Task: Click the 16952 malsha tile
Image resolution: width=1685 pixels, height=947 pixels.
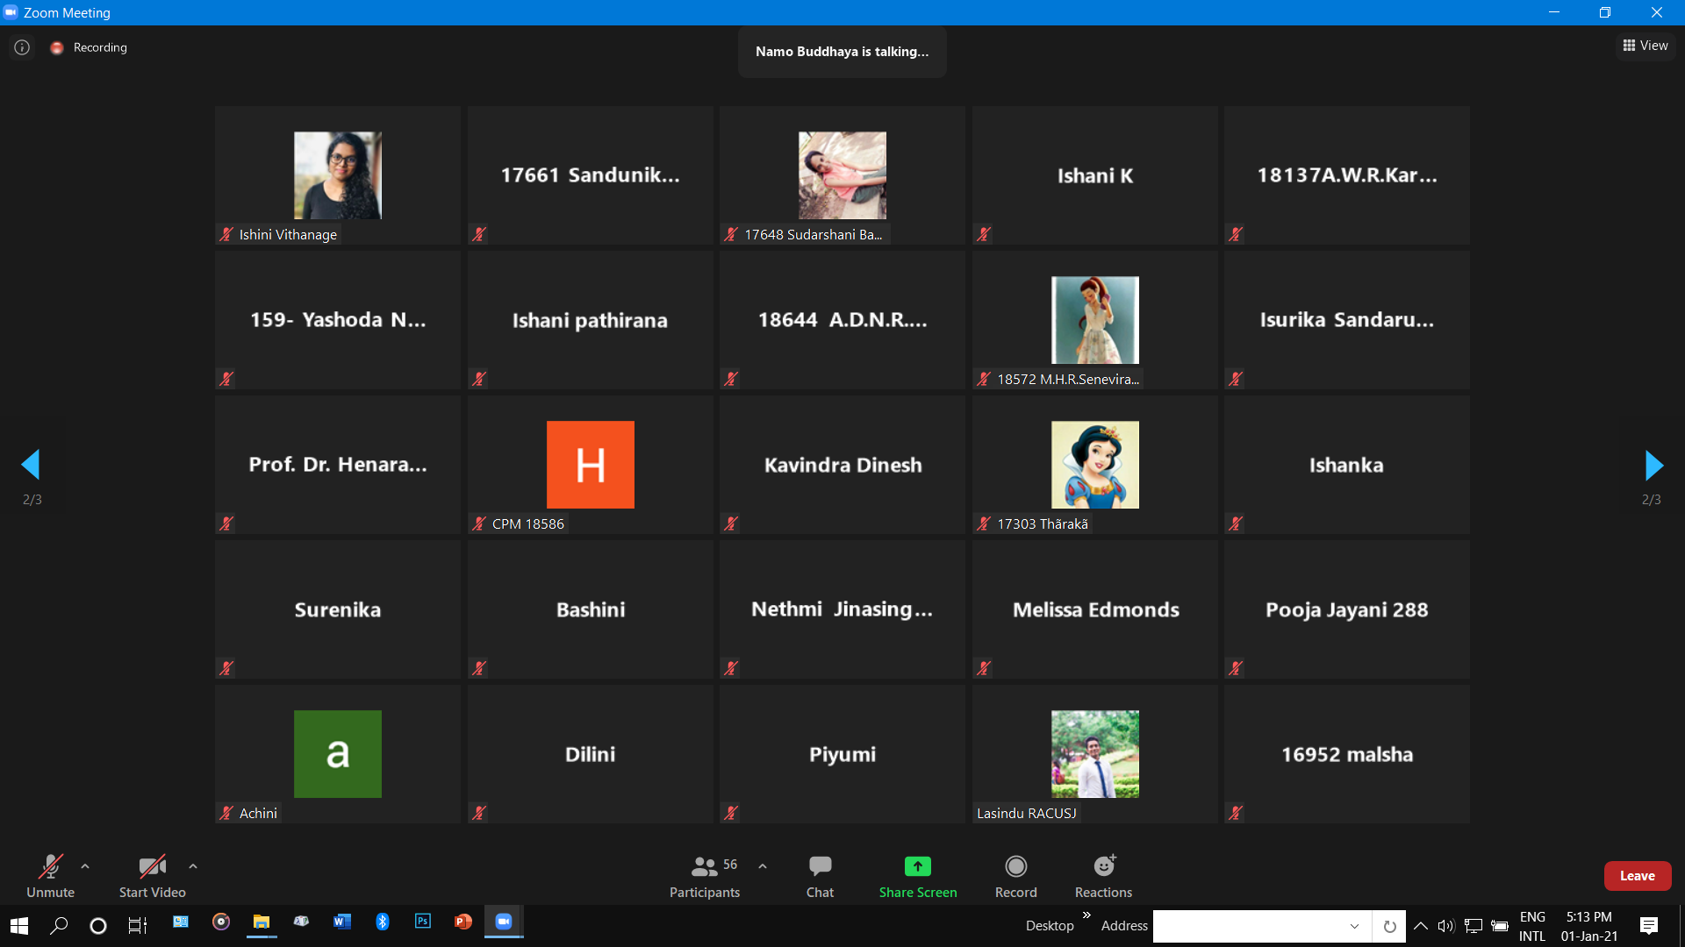Action: tap(1347, 754)
